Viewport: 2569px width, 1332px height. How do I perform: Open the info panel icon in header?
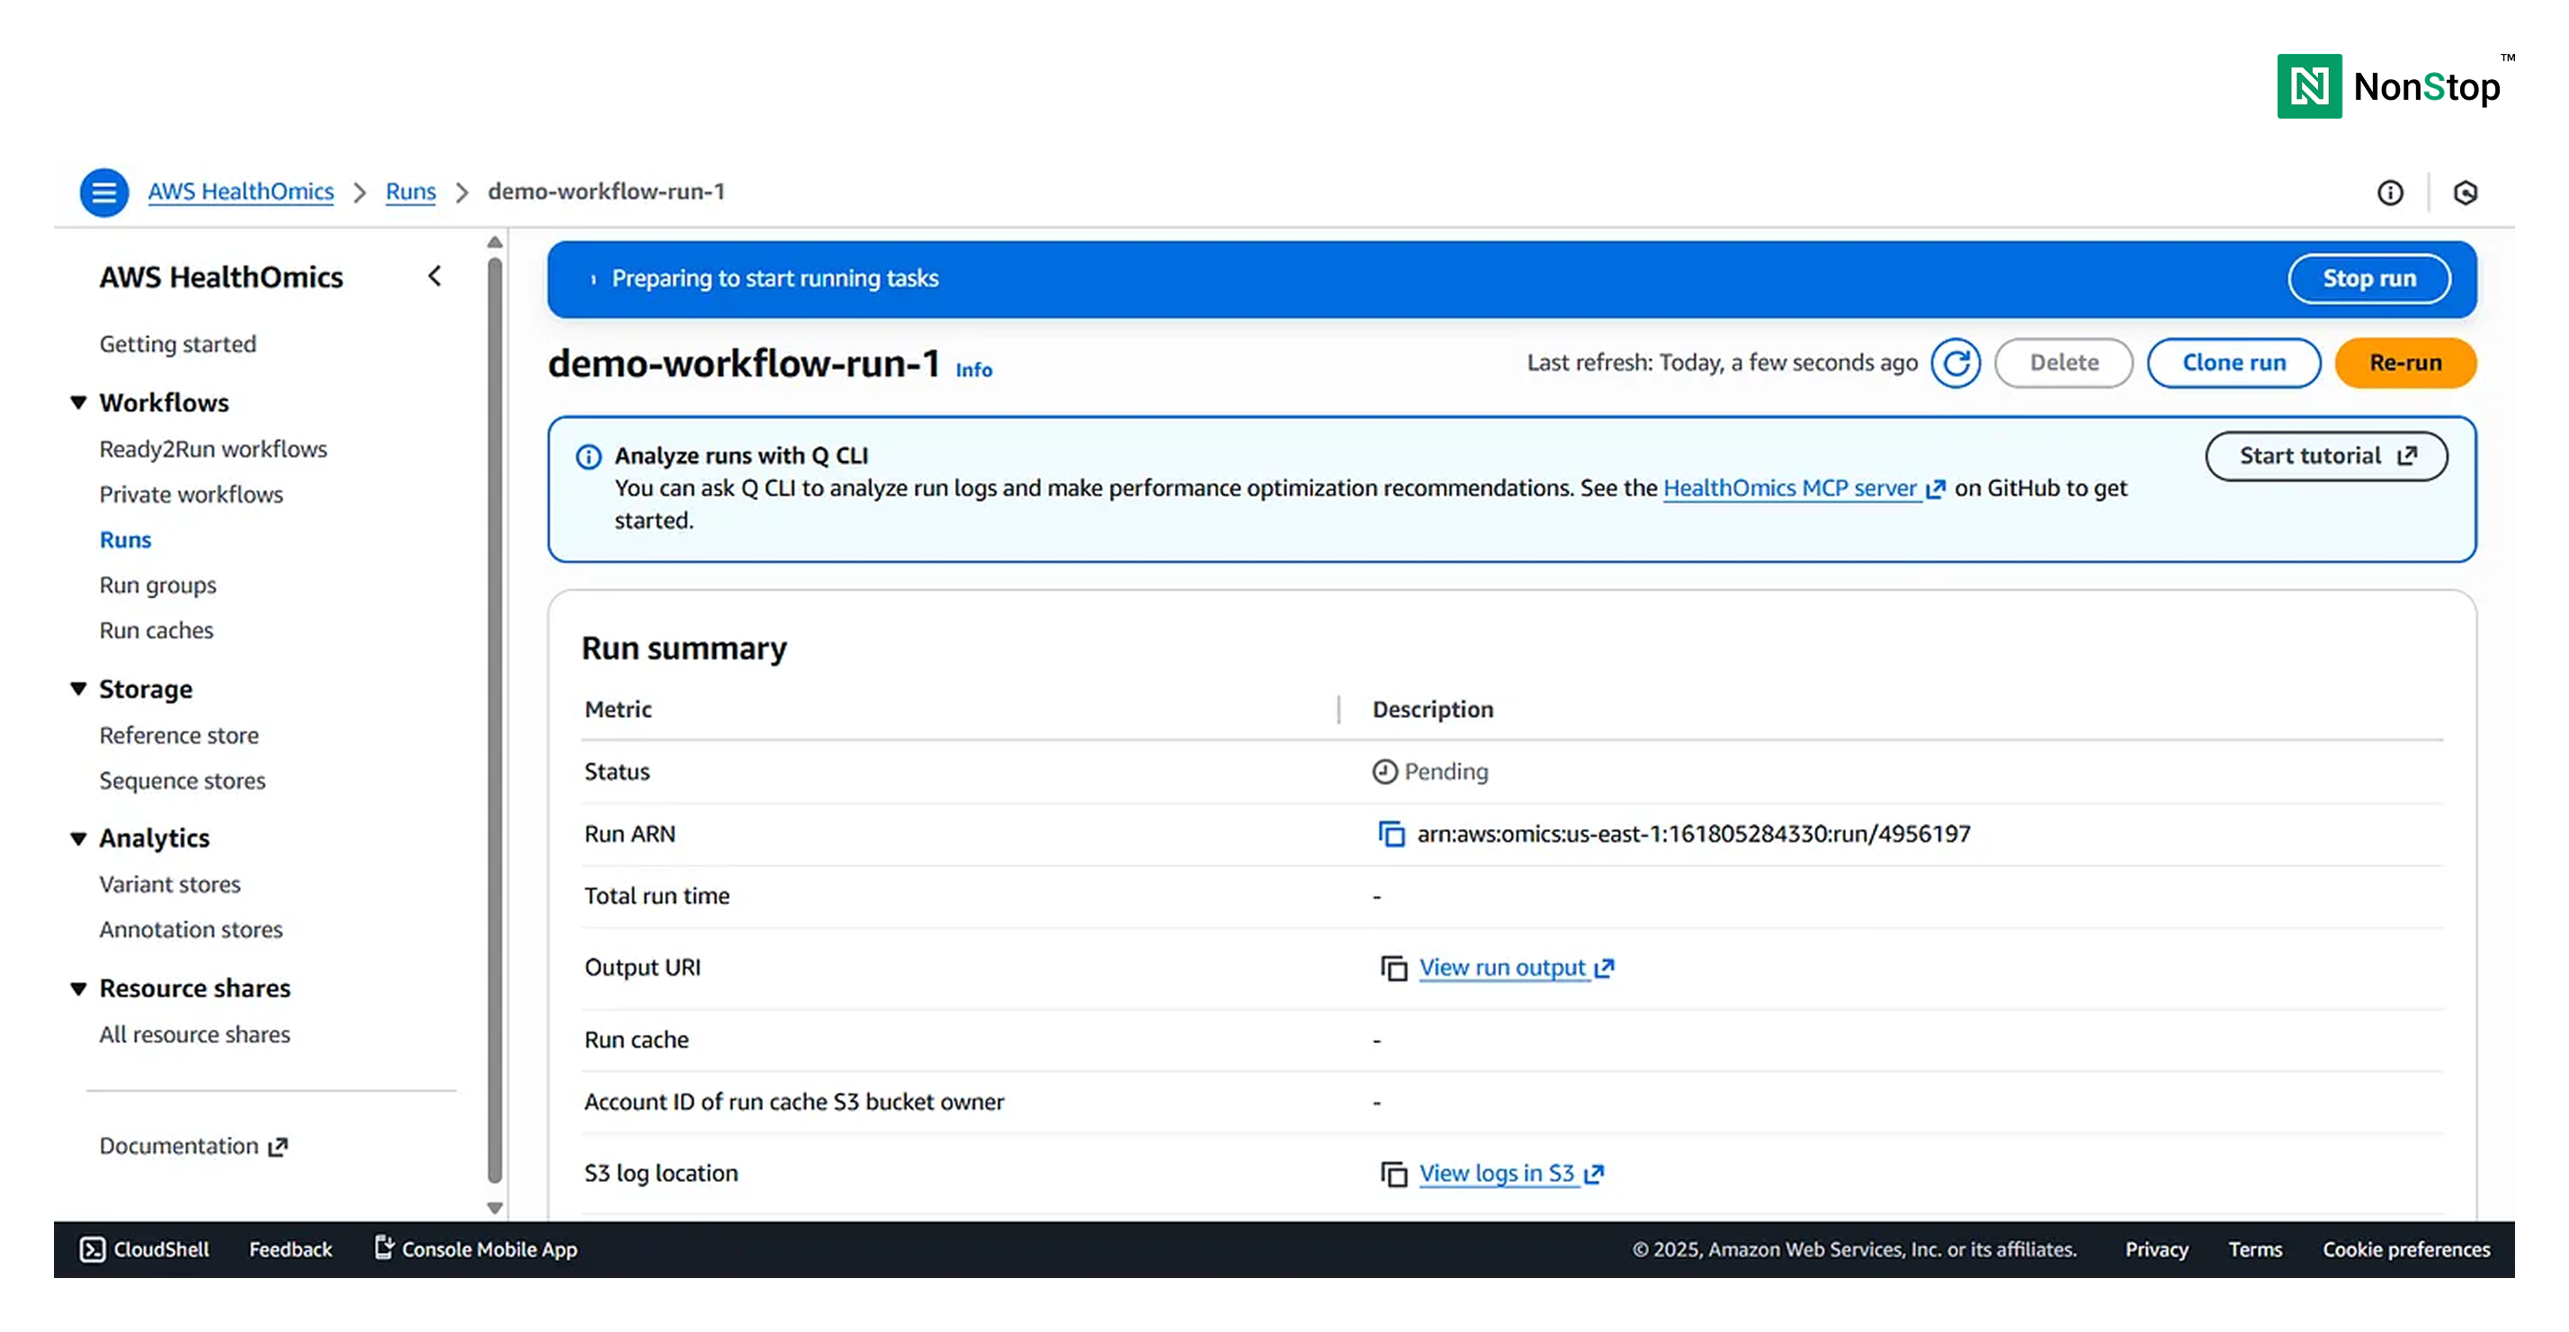click(x=2389, y=192)
